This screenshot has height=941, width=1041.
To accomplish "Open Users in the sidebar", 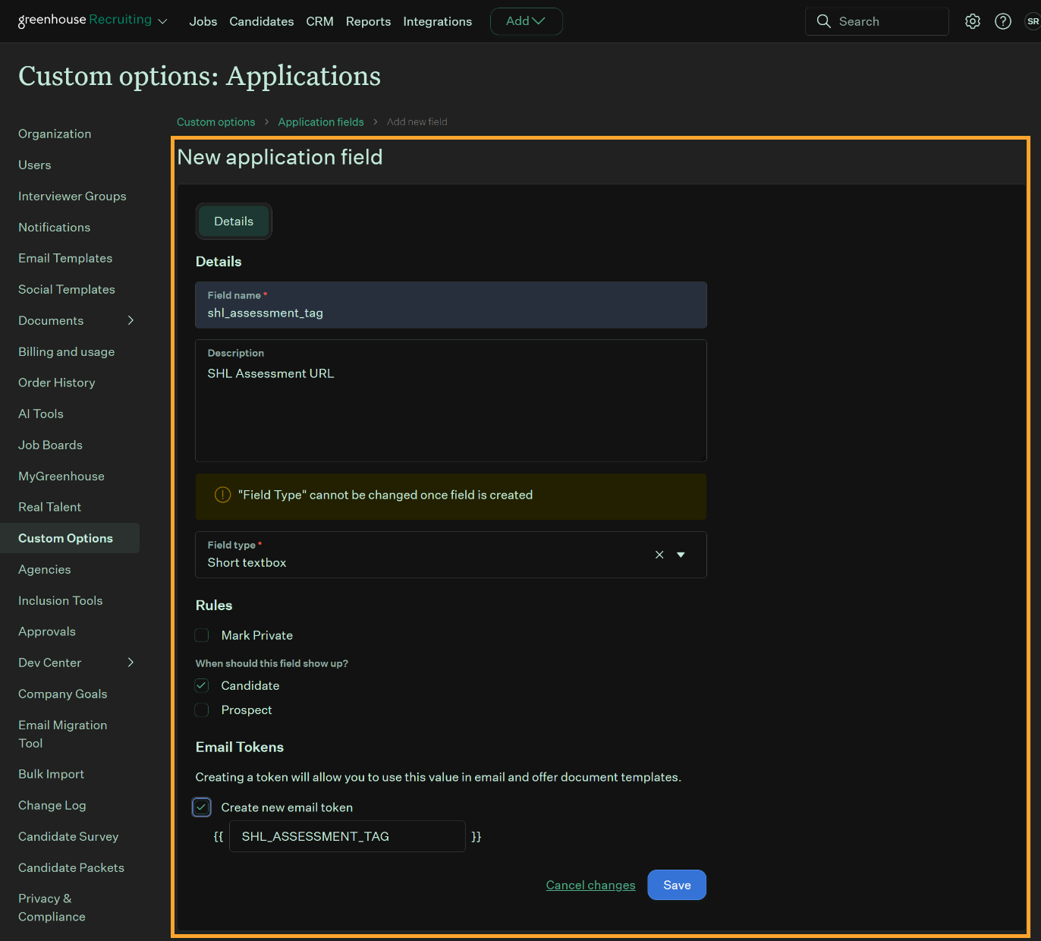I will [x=35, y=165].
